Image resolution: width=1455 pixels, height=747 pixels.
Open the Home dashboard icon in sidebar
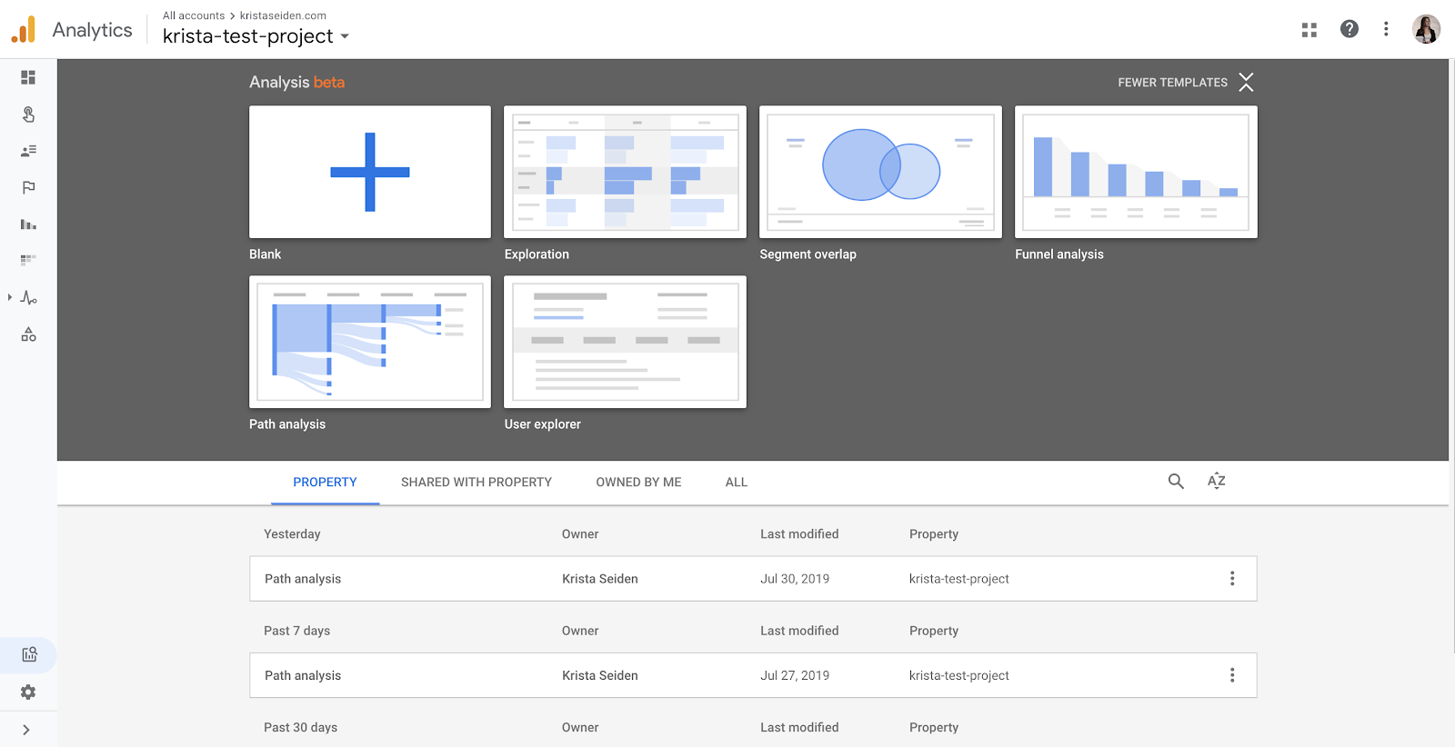coord(28,77)
